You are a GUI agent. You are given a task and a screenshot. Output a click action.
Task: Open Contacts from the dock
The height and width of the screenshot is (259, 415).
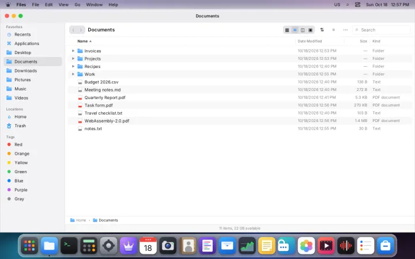[x=188, y=246]
